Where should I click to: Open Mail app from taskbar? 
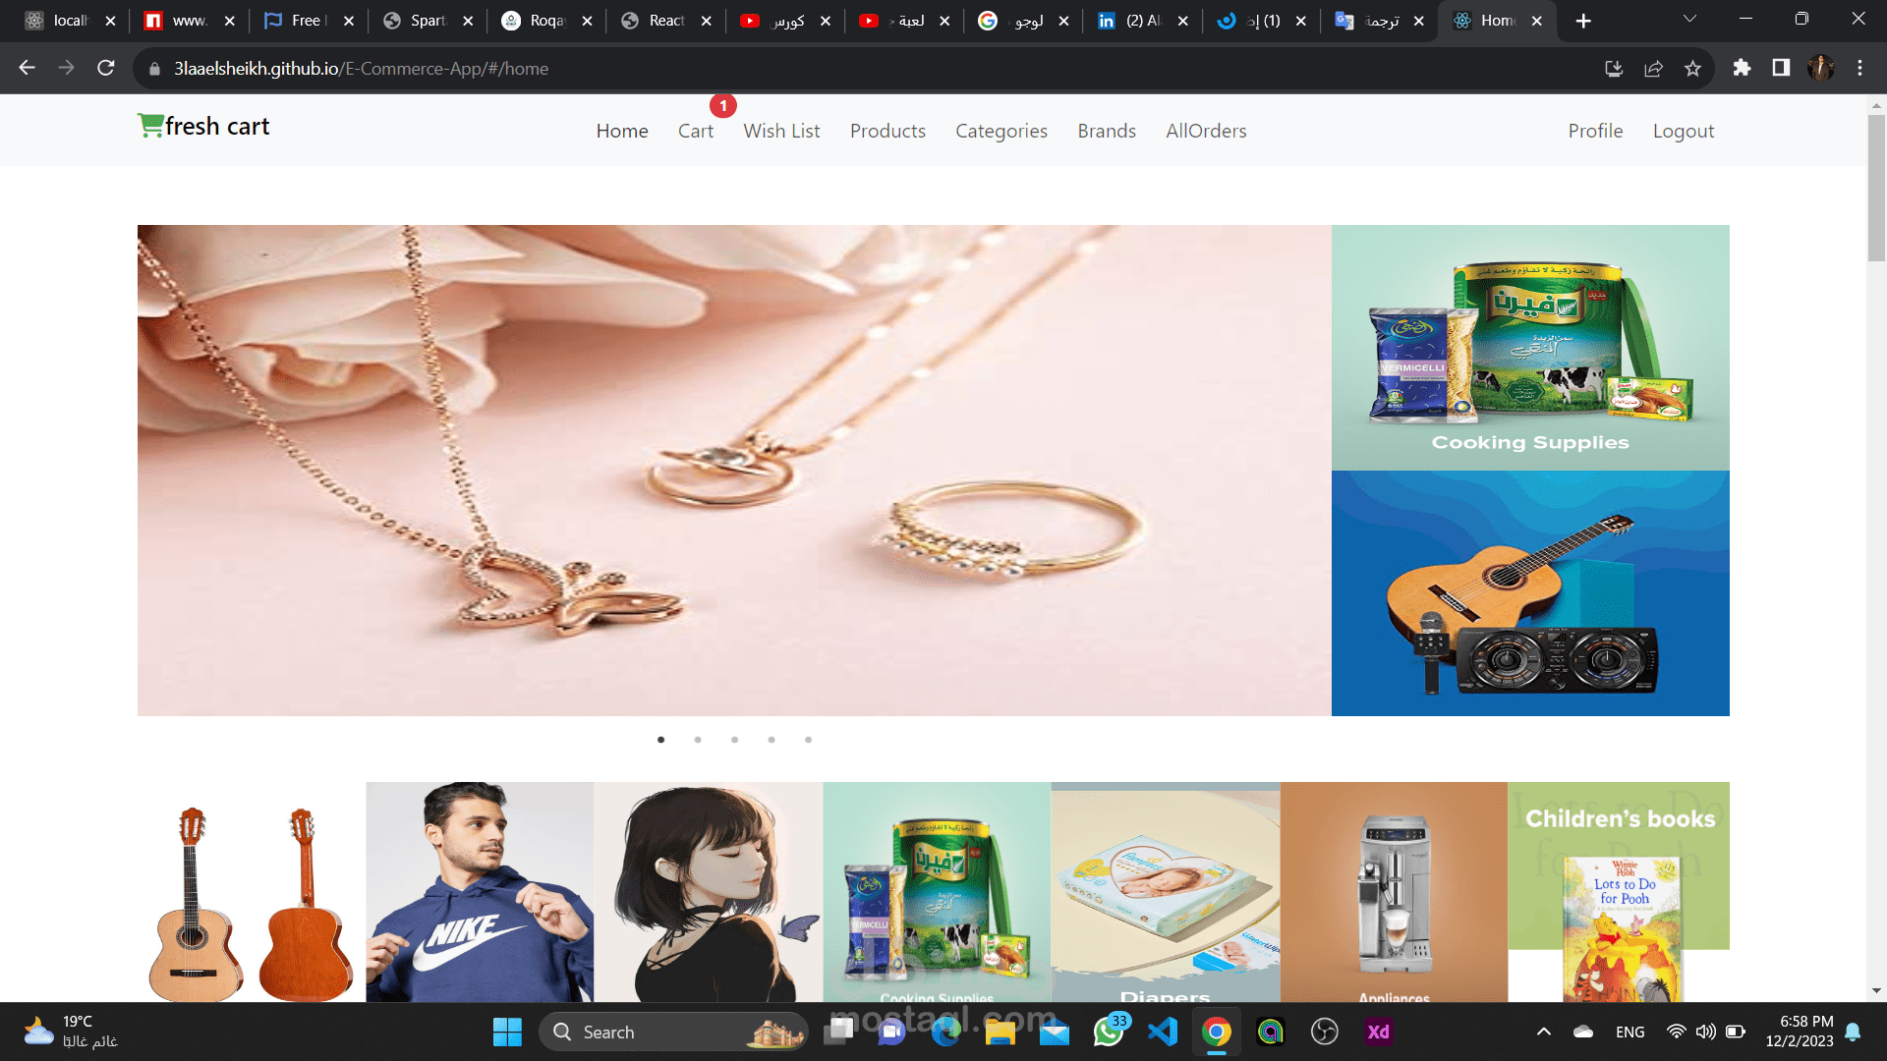coord(1055,1032)
